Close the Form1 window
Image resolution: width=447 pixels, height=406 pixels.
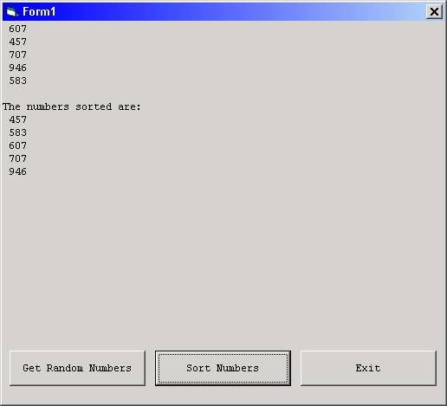434,12
